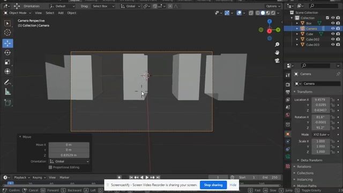This screenshot has height=193, width=343.
Task: Toggle camera view icon in viewport
Action: [x=277, y=61]
